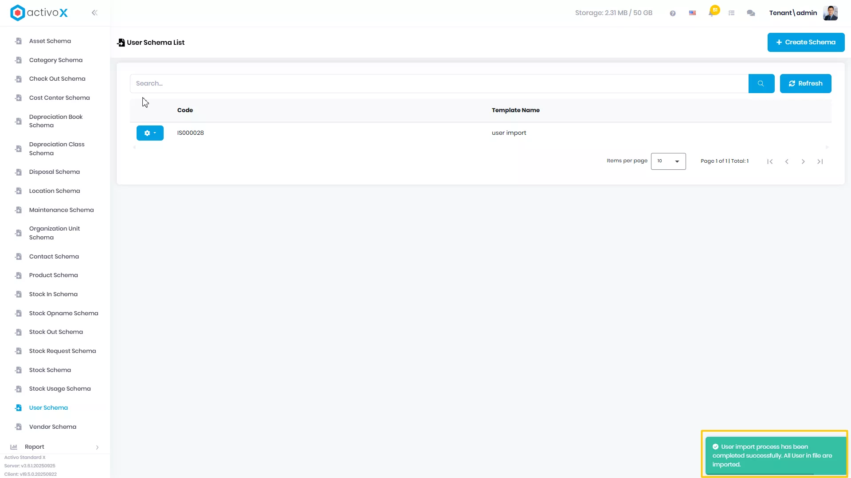Click the Disposal Schema sidebar icon
This screenshot has height=478, width=851.
click(x=18, y=172)
